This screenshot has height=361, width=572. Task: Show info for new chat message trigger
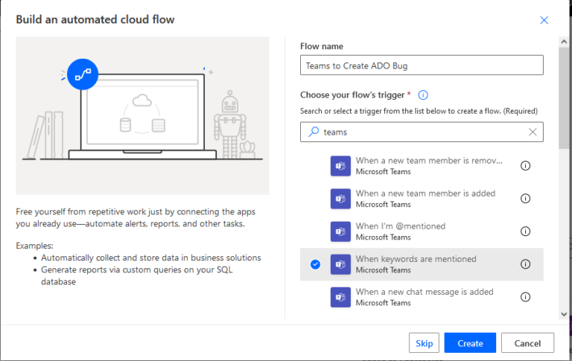click(x=525, y=297)
